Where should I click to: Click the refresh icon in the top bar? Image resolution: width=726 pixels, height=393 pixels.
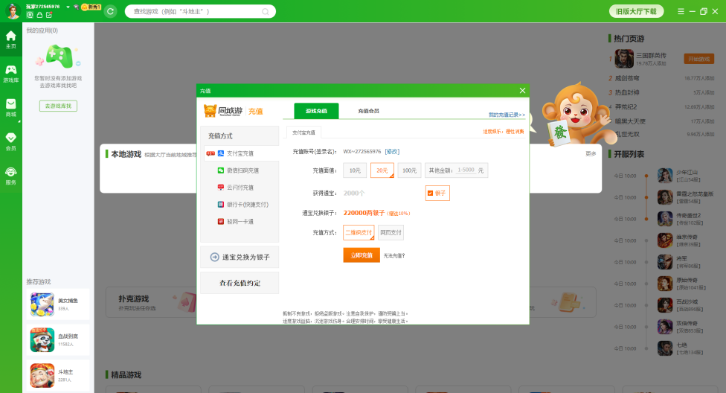[110, 11]
